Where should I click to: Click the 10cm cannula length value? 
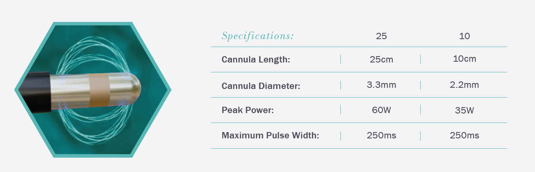(464, 59)
